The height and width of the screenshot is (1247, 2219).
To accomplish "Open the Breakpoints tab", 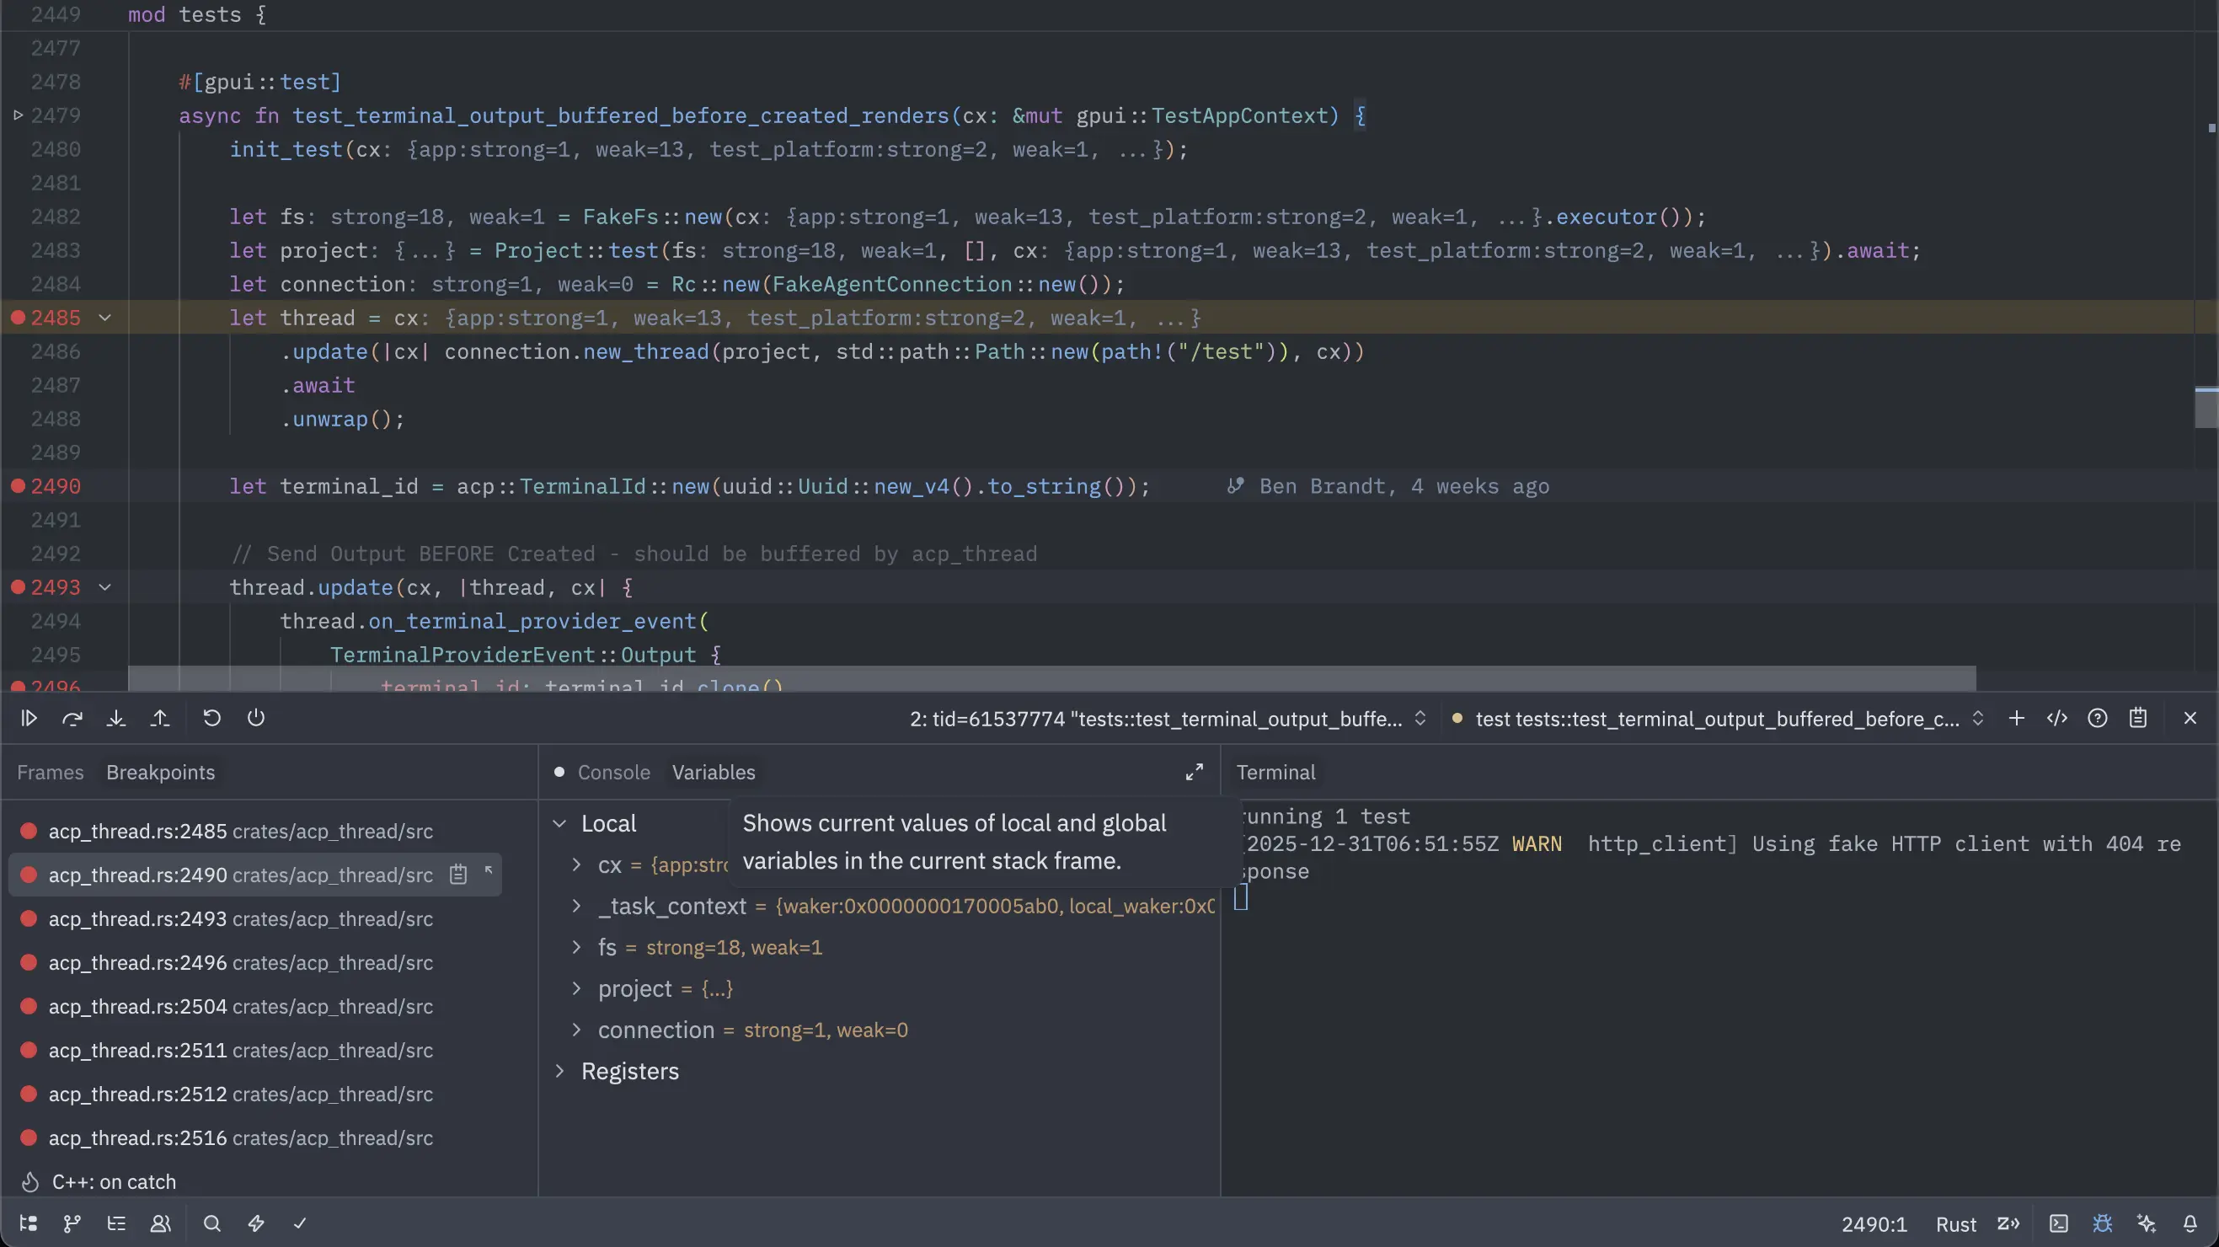I will [x=159, y=772].
